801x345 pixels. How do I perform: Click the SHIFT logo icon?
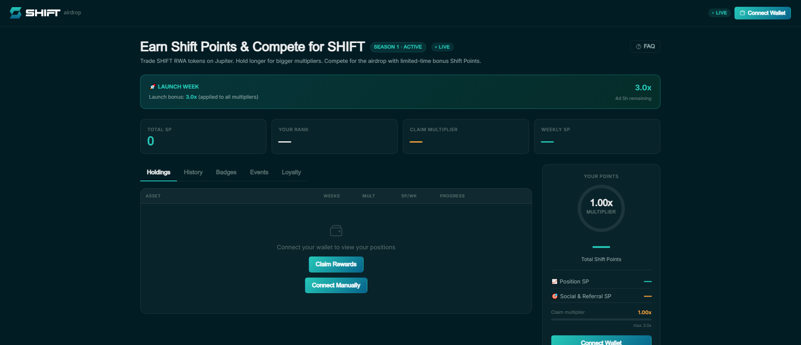click(16, 13)
